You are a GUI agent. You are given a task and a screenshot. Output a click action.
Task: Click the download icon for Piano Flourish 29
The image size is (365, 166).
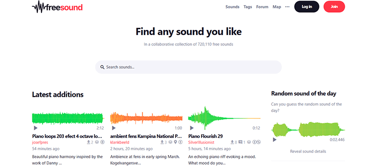click(232, 142)
